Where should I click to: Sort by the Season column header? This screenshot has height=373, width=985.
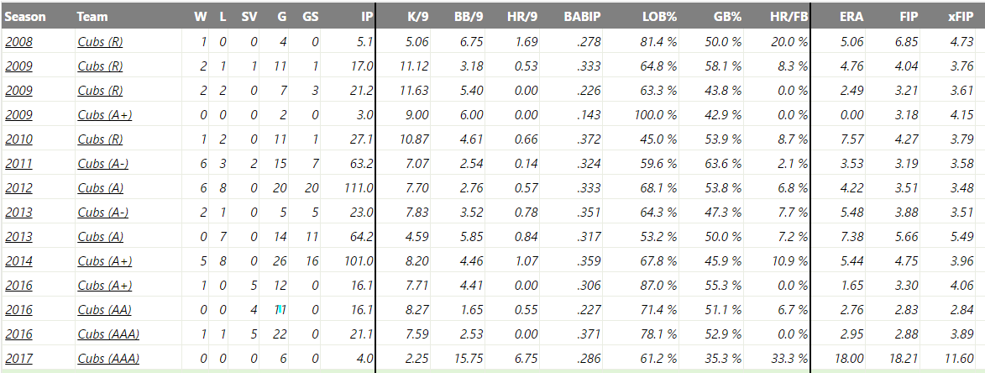tap(25, 16)
